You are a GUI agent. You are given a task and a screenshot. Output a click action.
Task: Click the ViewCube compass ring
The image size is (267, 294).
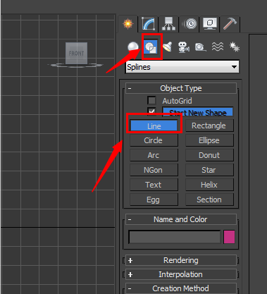(75, 66)
